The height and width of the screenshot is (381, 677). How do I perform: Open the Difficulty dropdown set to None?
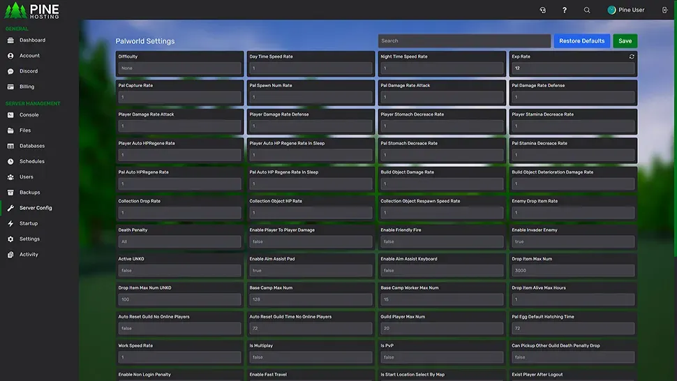click(179, 68)
